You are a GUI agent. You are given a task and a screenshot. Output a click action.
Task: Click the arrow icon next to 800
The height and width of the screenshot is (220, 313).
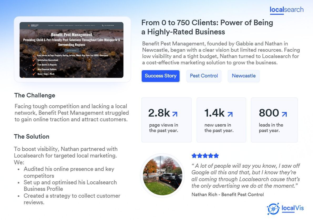click(x=284, y=114)
